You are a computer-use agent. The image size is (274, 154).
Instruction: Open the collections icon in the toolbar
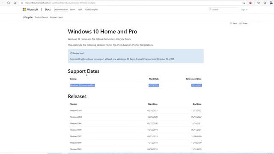265,3
